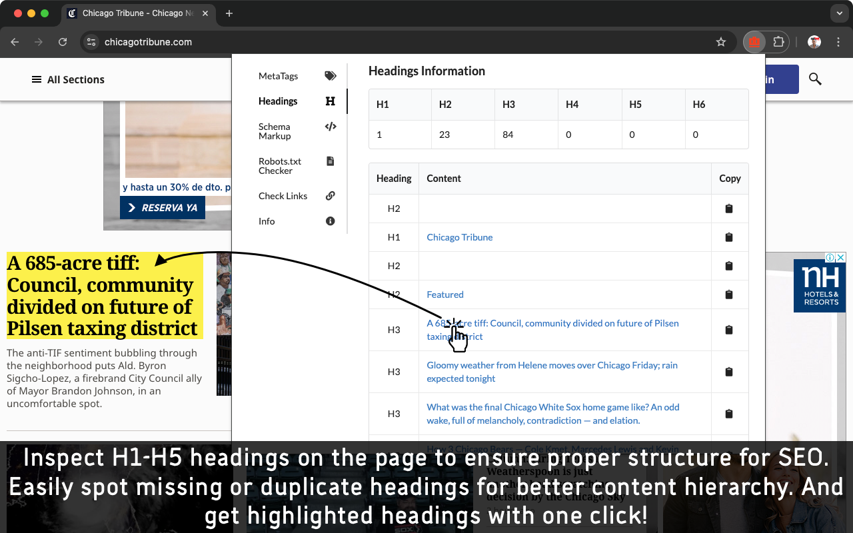Screen dimensions: 853x533
Task: Click the Featured heading link
Action: tap(445, 294)
